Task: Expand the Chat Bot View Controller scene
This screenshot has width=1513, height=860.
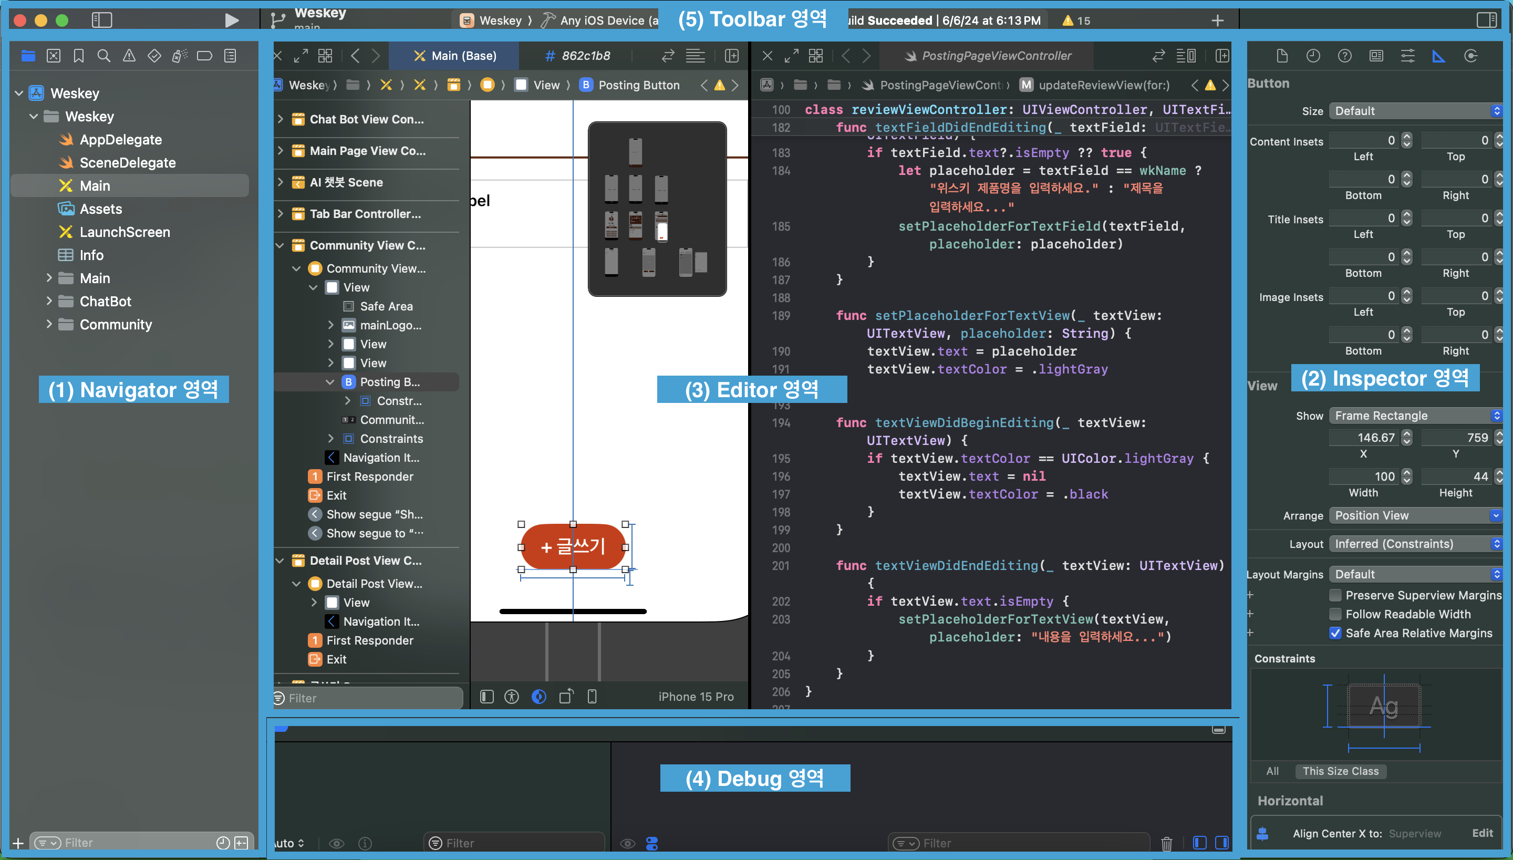Action: pyautogui.click(x=281, y=119)
